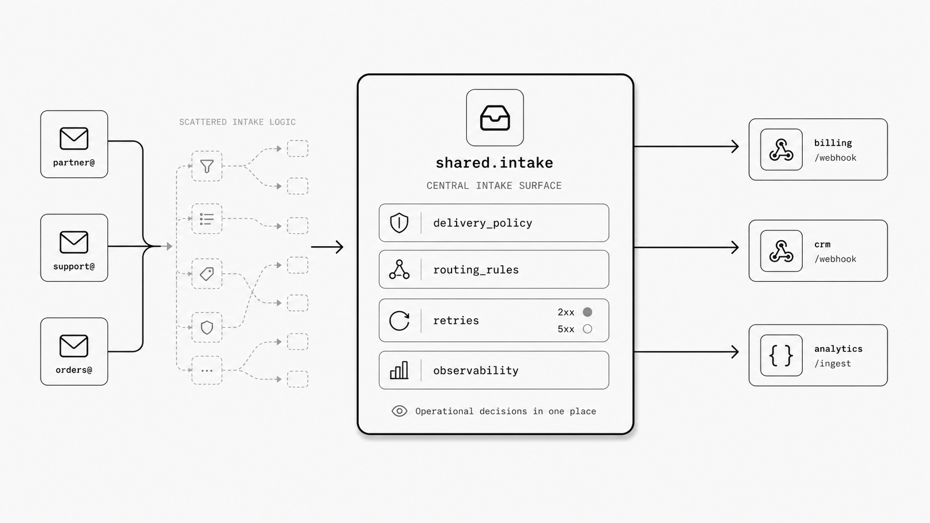Click the small dashed shield icon
930x523 pixels.
tap(207, 327)
